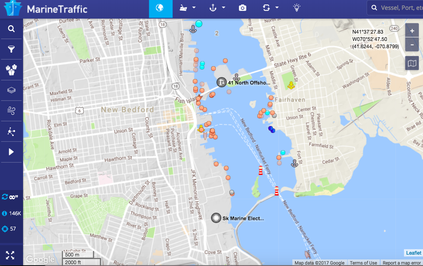Click the large cyan vessel dot at top
The height and width of the screenshot is (266, 423).
[199, 24]
